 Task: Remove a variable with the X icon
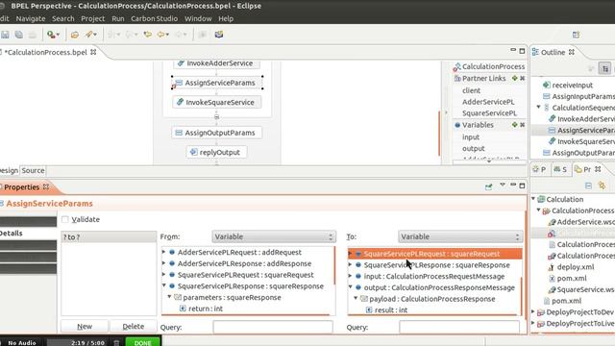coord(523,125)
